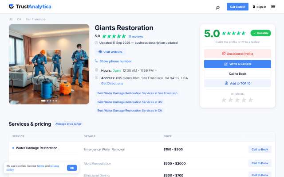
Task: Click Call to Book for Emergency Water Removal
Action: pyautogui.click(x=260, y=150)
